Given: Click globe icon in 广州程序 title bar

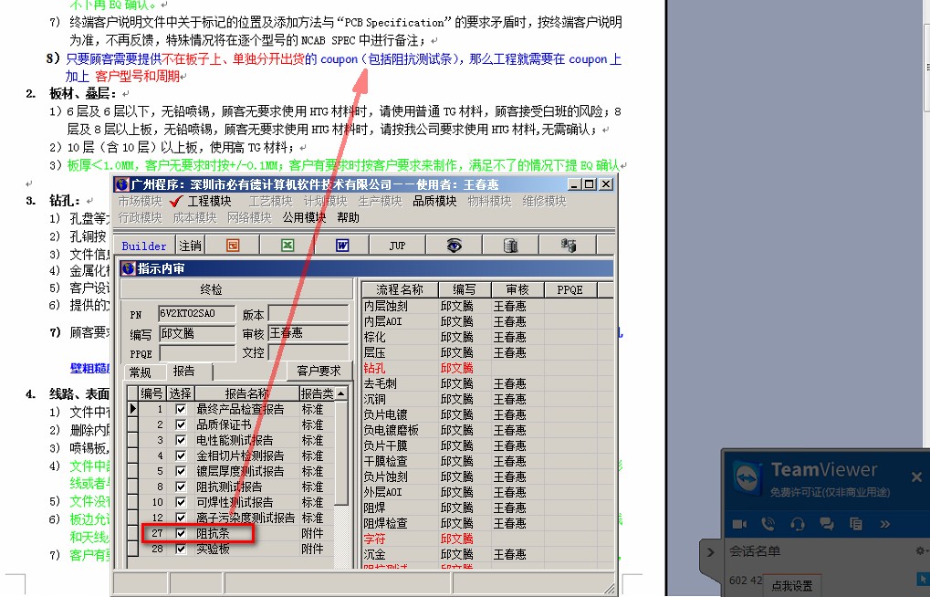Looking at the screenshot, I should (x=122, y=184).
